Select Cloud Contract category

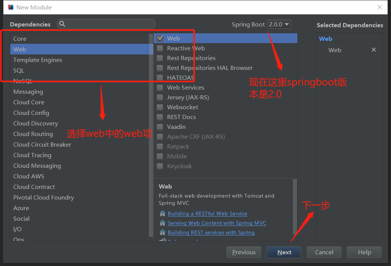[79, 187]
